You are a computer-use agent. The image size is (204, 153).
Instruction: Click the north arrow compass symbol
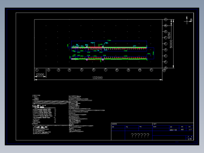(x=188, y=20)
